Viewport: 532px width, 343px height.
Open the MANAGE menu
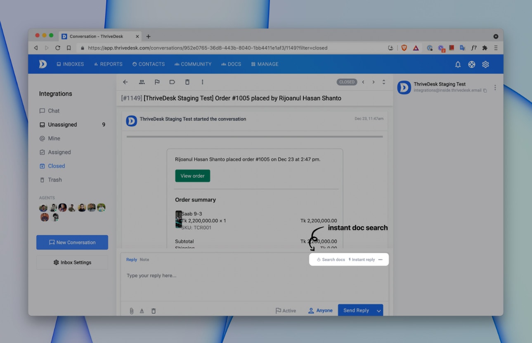click(x=265, y=64)
